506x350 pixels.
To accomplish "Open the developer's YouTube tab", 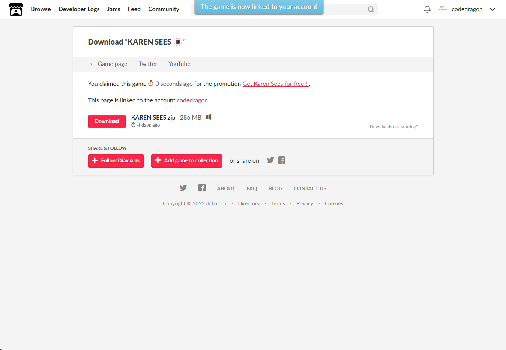I will tap(179, 64).
